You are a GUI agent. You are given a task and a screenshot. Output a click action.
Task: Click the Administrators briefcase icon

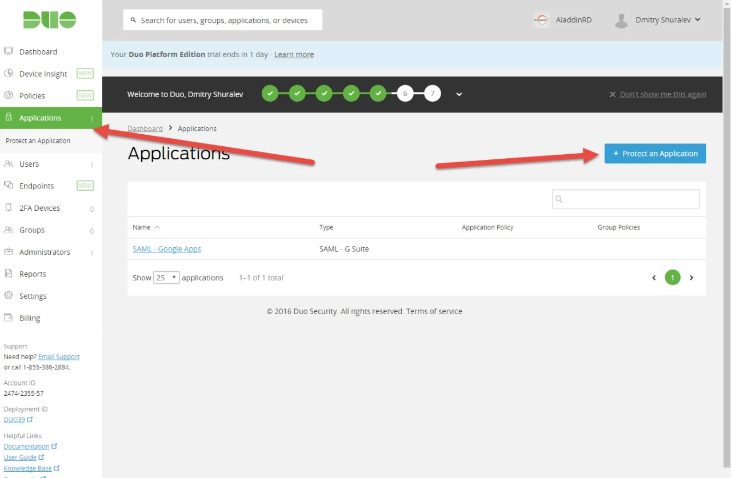(9, 252)
